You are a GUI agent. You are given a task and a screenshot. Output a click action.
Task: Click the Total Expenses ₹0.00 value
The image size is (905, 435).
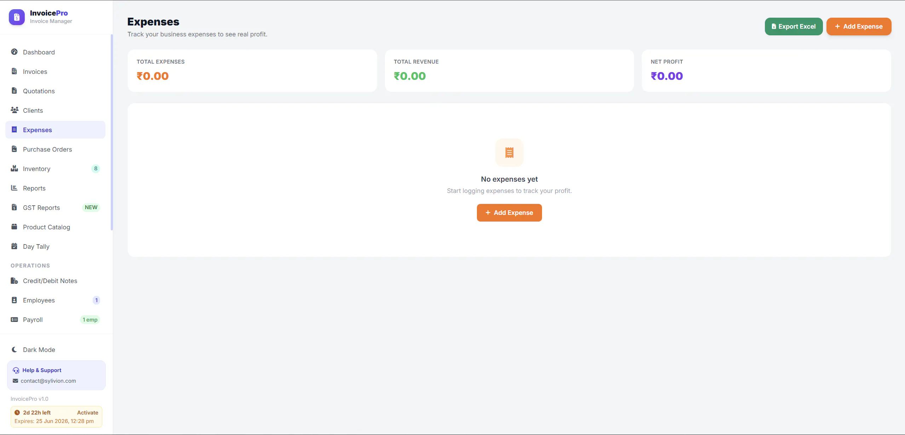tap(153, 76)
